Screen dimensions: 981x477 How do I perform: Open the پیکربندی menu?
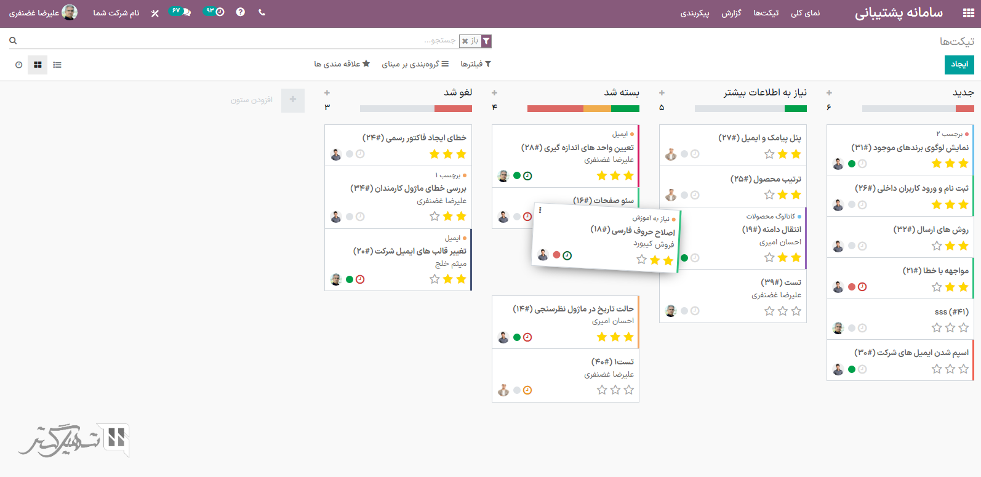click(x=695, y=13)
